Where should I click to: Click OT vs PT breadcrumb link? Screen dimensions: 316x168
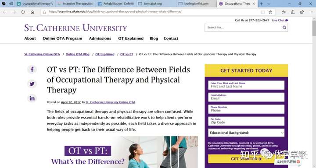tap(127, 54)
